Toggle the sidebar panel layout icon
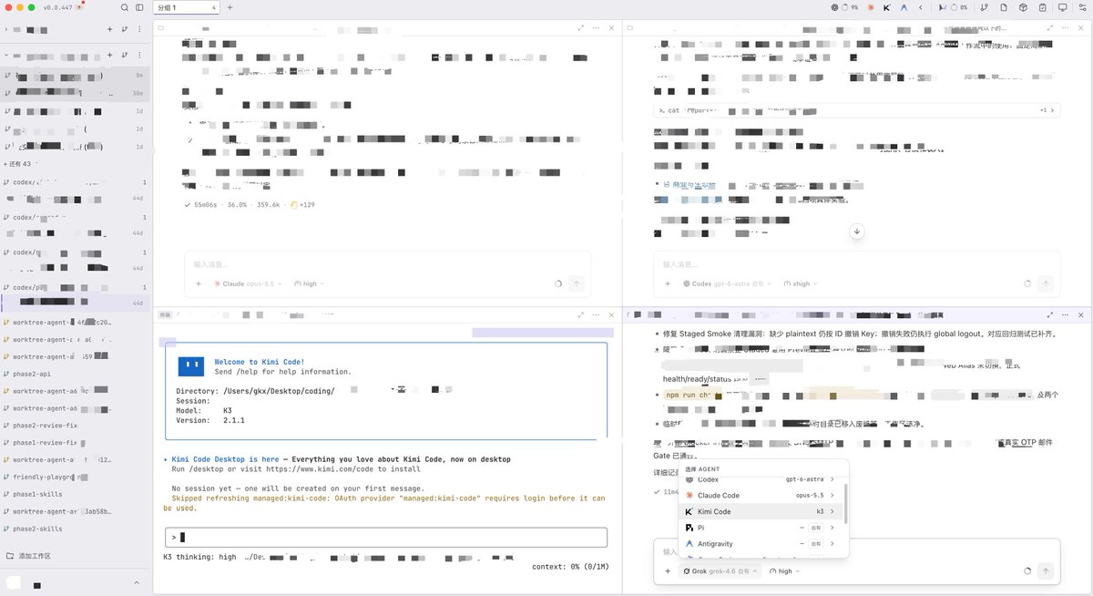This screenshot has width=1093, height=596. tap(139, 7)
